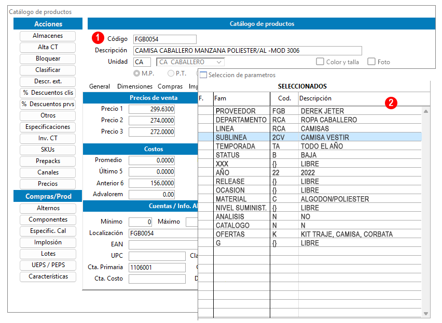Select the DEPARTAMENTO row
The width and height of the screenshot is (442, 323).
point(310,120)
